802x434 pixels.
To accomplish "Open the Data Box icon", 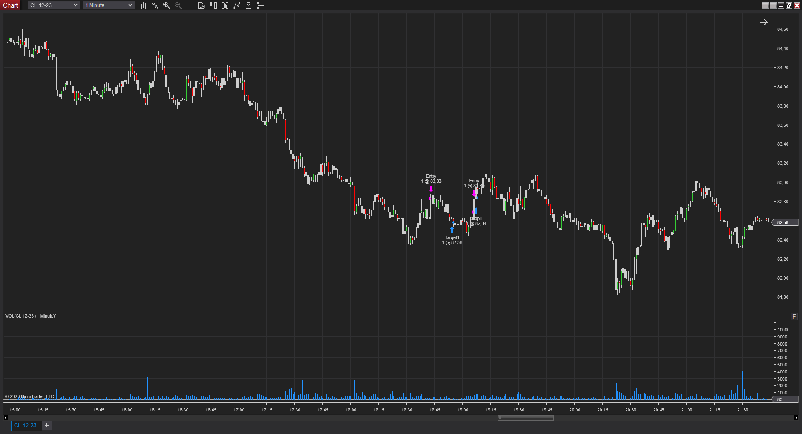I will tap(201, 5).
